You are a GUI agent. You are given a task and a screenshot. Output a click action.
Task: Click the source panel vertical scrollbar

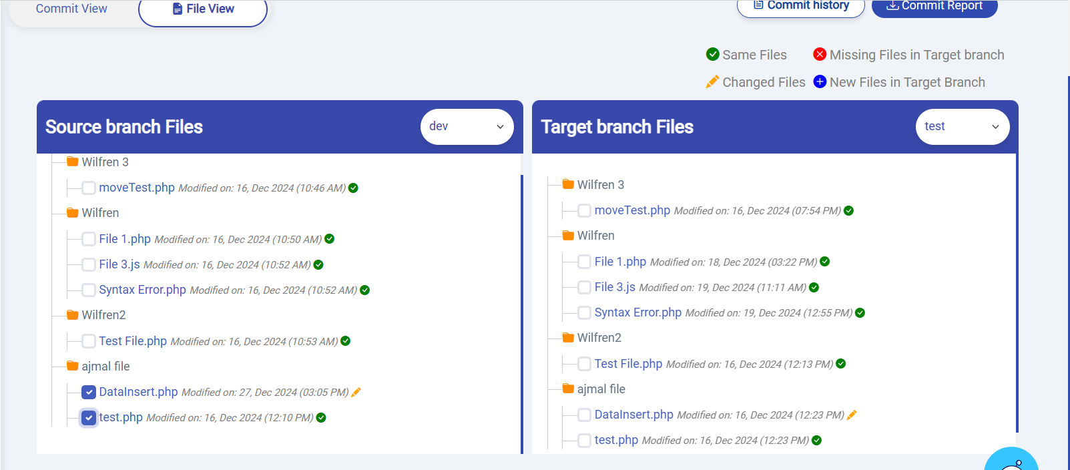click(x=521, y=314)
